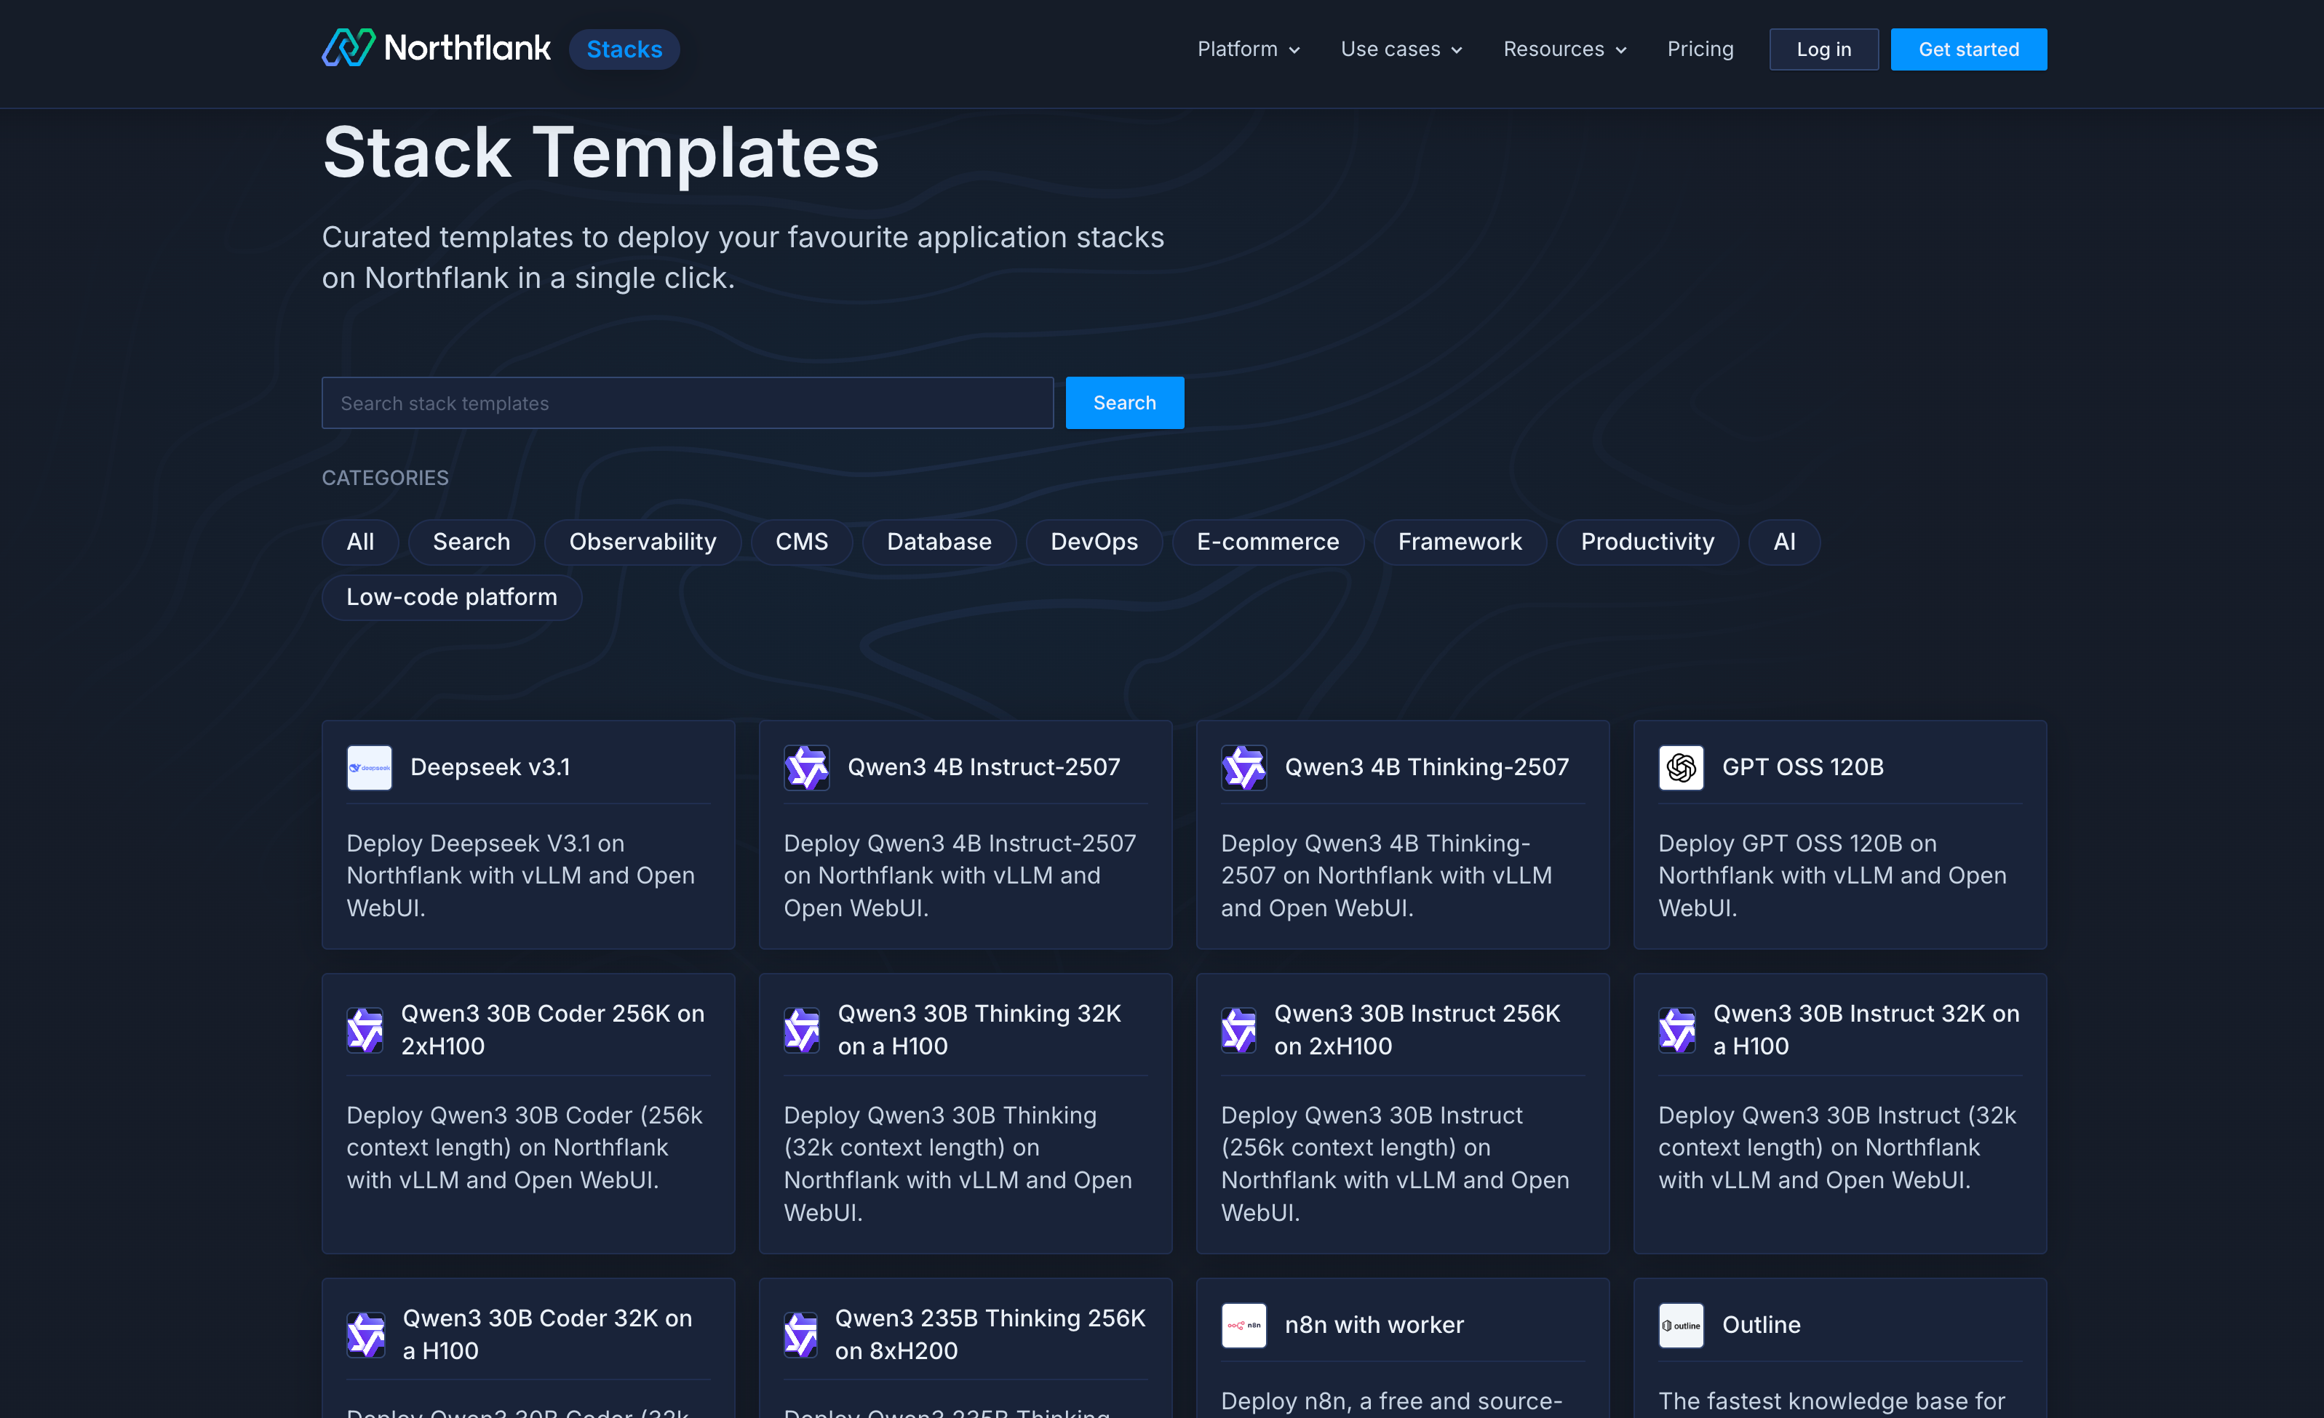
Task: Click the Northflank wordmark
Action: pos(467,48)
